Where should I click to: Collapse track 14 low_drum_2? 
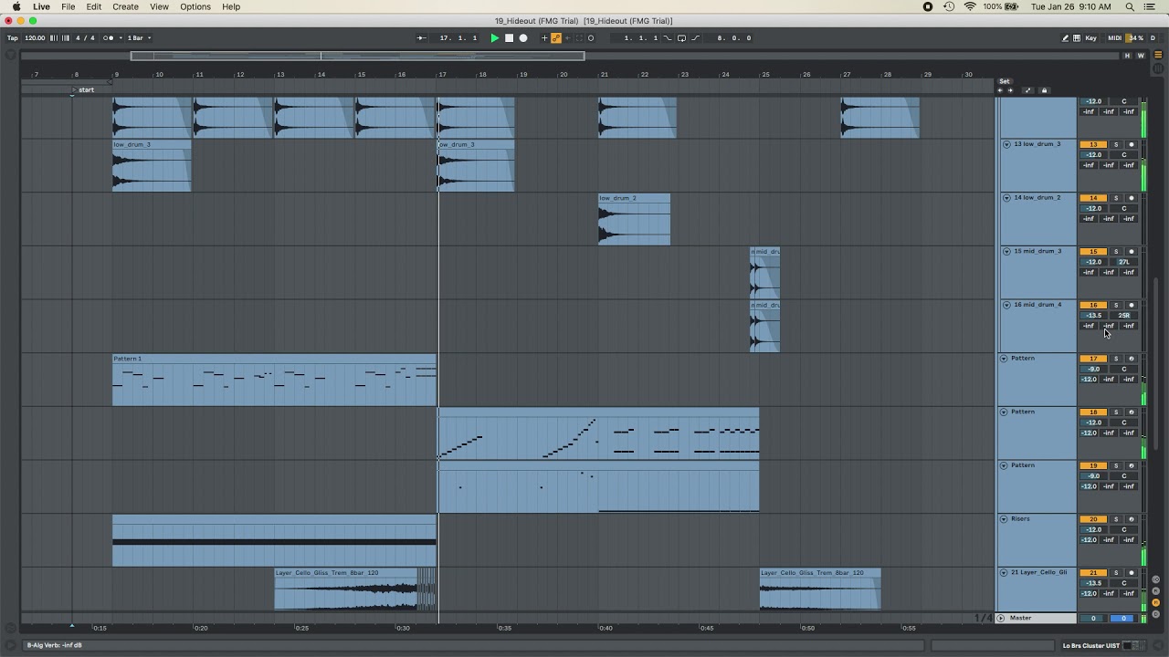pyautogui.click(x=1006, y=197)
